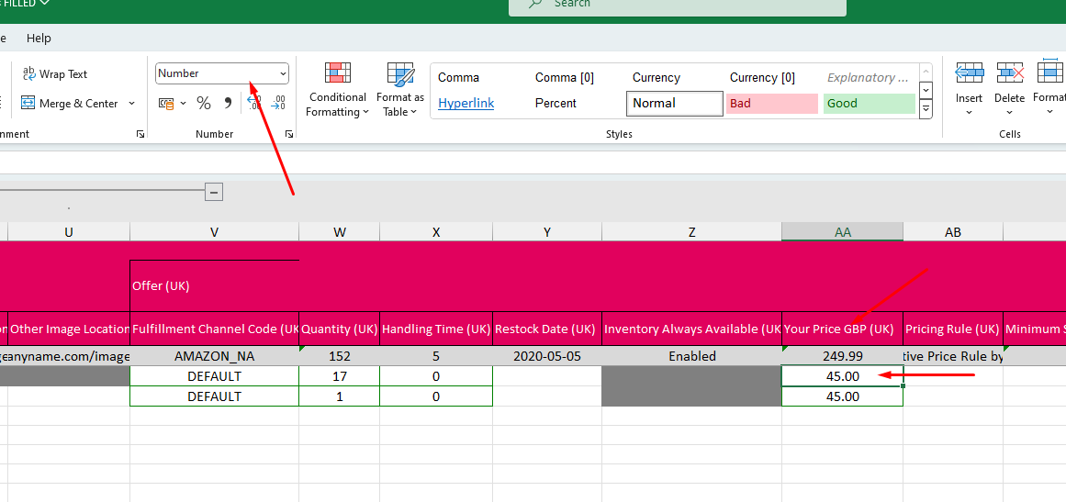Apply the Explanatory cell style

[869, 77]
